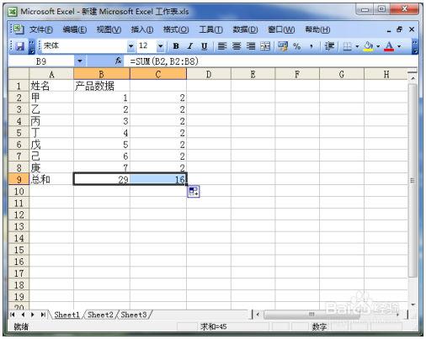Toggle Underline formatting
Screen dimensions: 426x339
205,46
